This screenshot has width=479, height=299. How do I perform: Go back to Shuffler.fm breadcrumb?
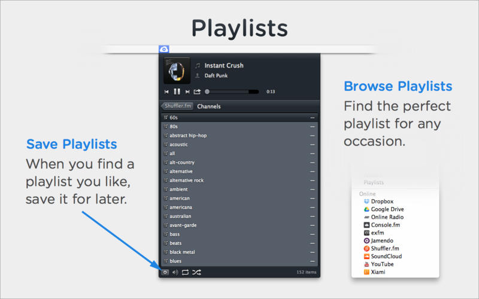pos(177,106)
